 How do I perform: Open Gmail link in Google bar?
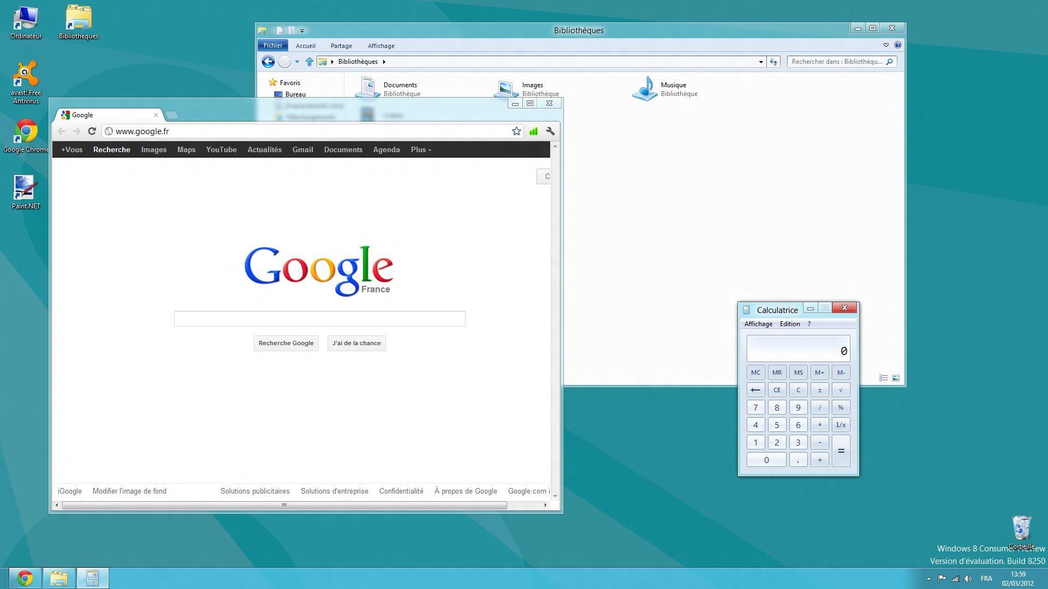click(302, 149)
